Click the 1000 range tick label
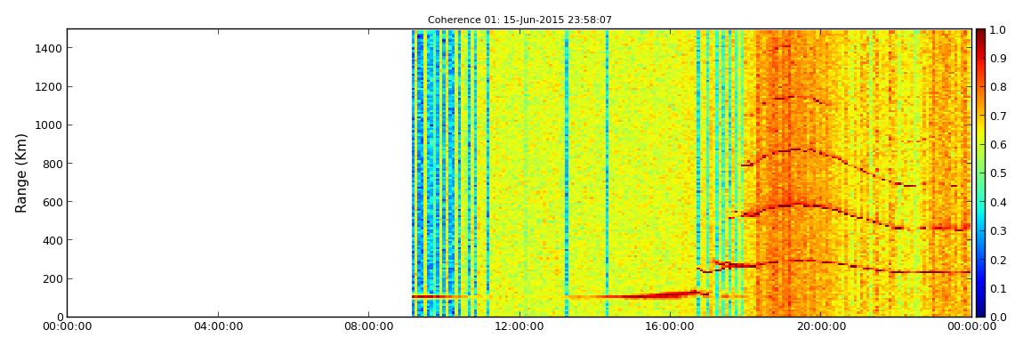 pos(49,125)
